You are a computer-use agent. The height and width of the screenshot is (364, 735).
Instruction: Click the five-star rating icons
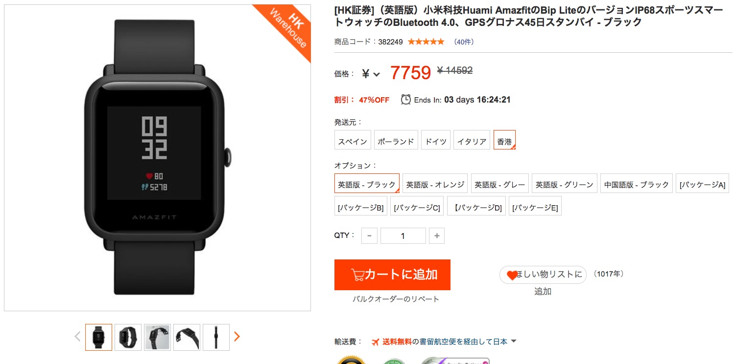(426, 42)
